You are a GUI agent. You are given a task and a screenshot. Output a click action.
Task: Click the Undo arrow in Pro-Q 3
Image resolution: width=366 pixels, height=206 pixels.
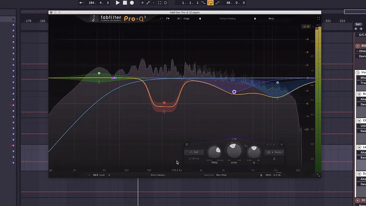tap(161, 19)
